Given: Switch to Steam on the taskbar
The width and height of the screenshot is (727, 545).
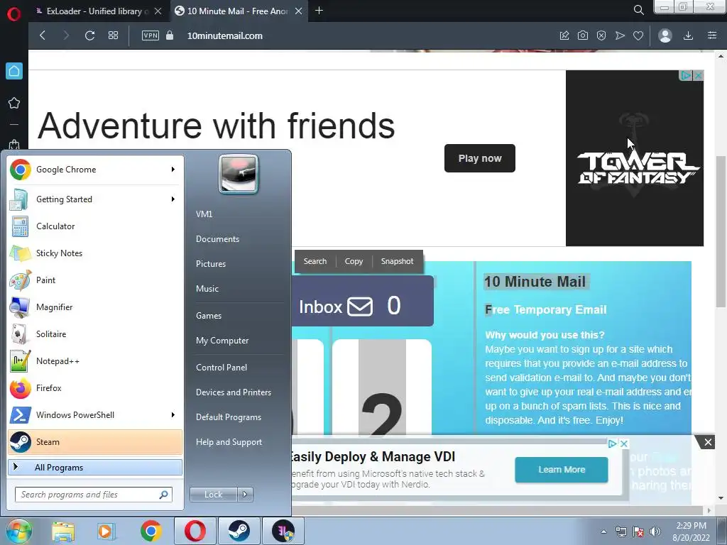Looking at the screenshot, I should tap(239, 531).
